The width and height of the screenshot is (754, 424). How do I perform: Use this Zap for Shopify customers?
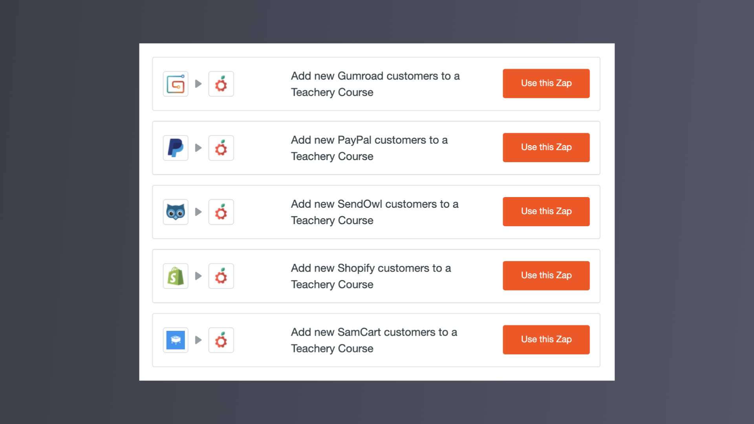(x=546, y=276)
